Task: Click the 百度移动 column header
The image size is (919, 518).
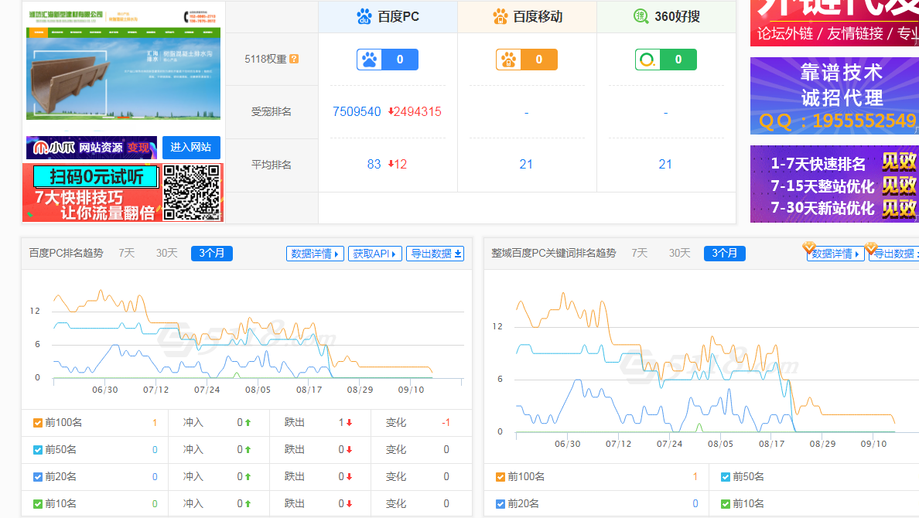Action: click(x=528, y=16)
